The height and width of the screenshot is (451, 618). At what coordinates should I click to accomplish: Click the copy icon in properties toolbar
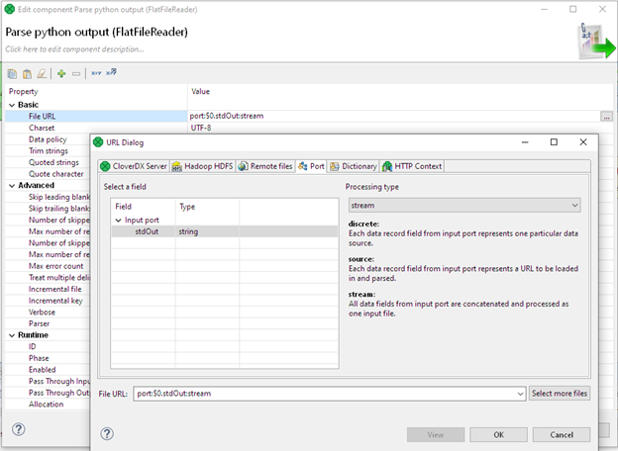click(x=12, y=73)
